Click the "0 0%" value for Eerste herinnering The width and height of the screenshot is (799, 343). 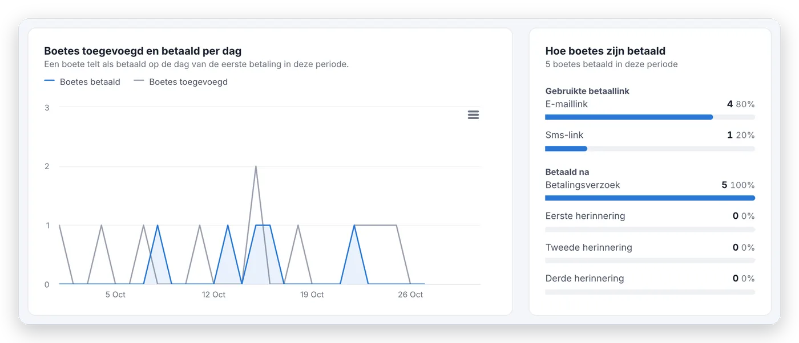(x=744, y=216)
